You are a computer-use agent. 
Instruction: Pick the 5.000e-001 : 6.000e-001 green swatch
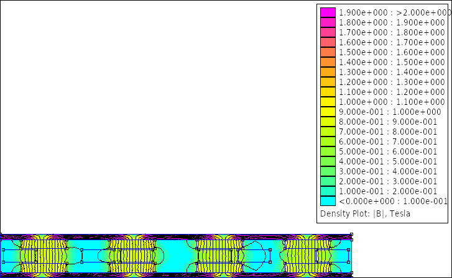tap(328, 151)
